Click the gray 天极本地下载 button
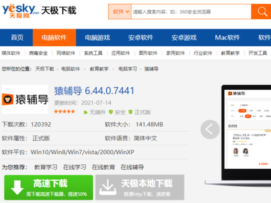271x203 pixels. coord(140,187)
